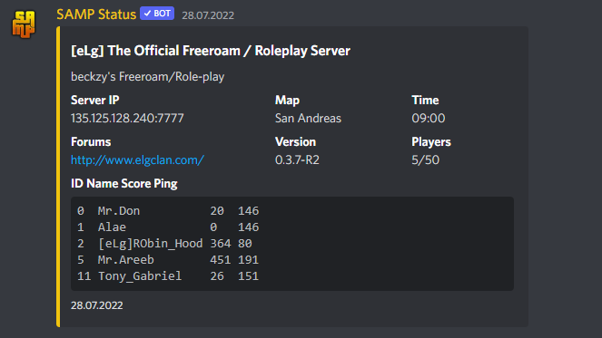602x338 pixels.
Task: Click the Map value San Andreas
Action: point(308,118)
